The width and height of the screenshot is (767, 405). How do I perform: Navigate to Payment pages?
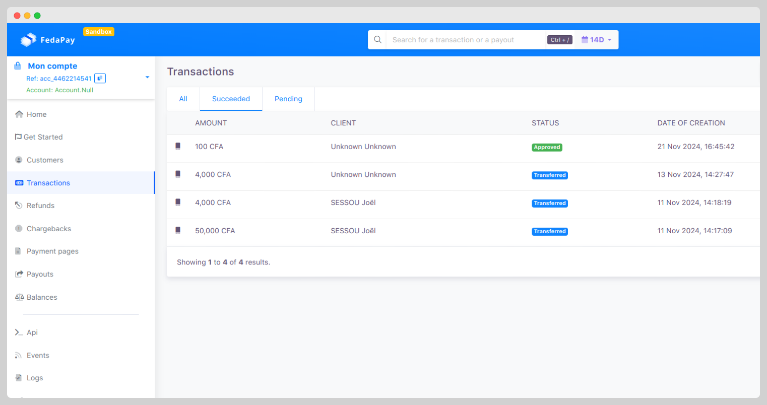[52, 251]
